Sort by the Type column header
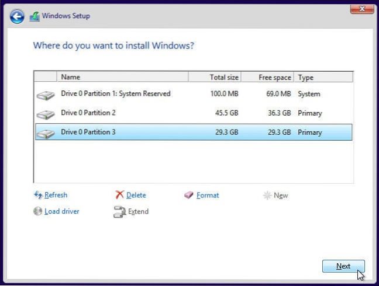 323,77
